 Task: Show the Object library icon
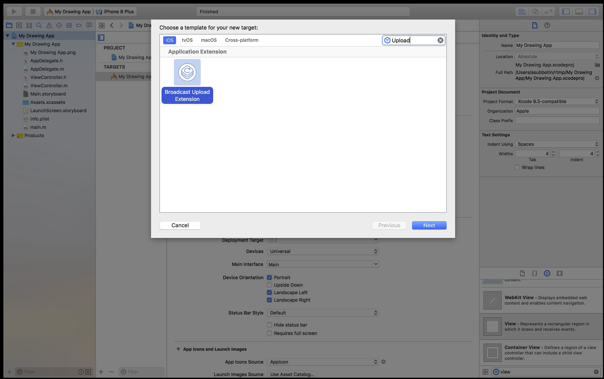547,273
